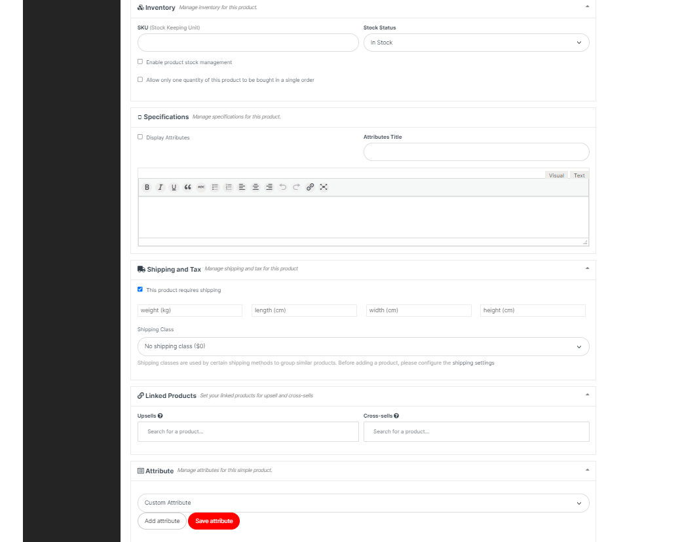Screen dimensions: 699x542
Task: Toggle underline formatting in editor toolbar
Action: pos(174,187)
